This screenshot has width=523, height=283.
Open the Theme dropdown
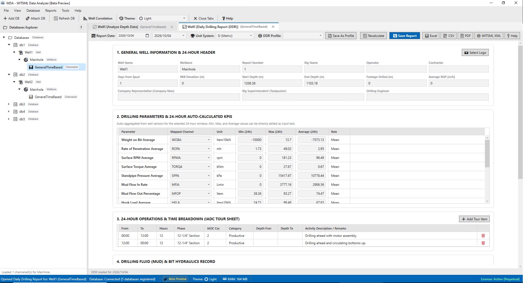(162, 18)
